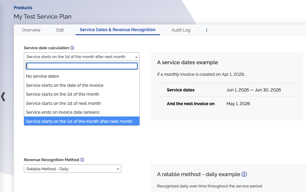Click the My Test Service Plan title
Image resolution: width=306 pixels, height=192 pixels.
[43, 17]
